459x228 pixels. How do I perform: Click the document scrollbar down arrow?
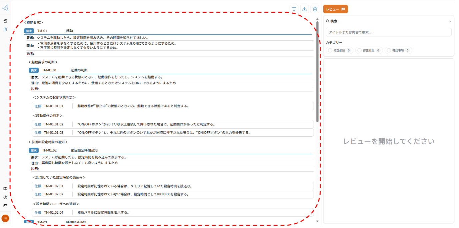[317, 221]
